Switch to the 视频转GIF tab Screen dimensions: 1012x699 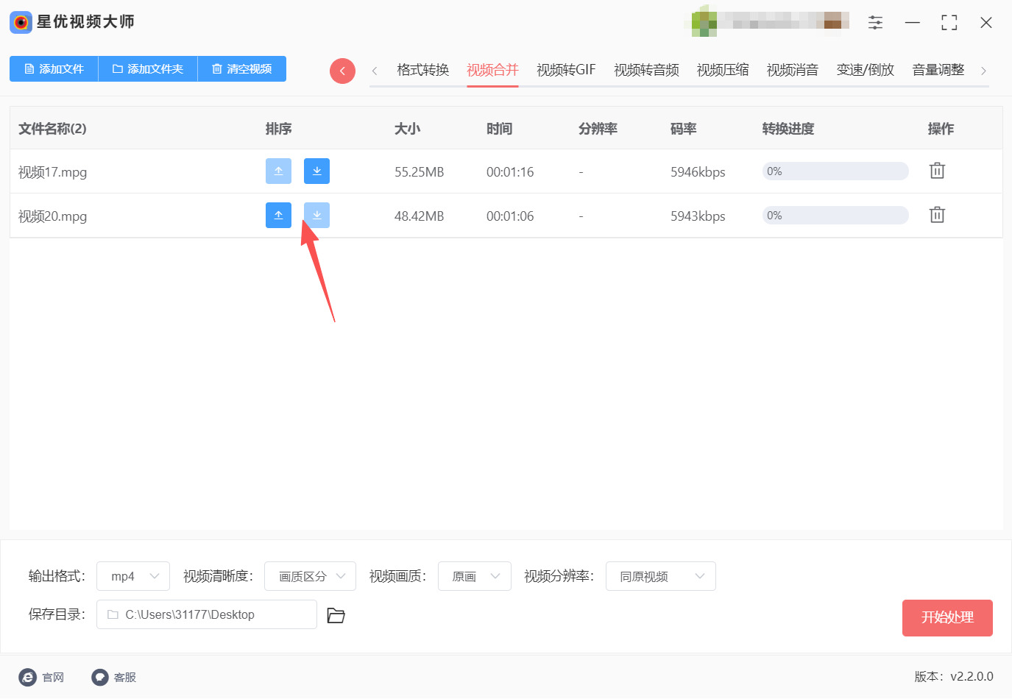click(565, 70)
